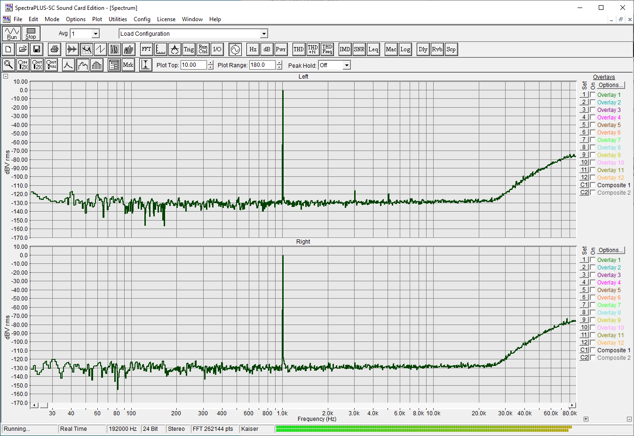Select the Time Series view icon

(72, 49)
